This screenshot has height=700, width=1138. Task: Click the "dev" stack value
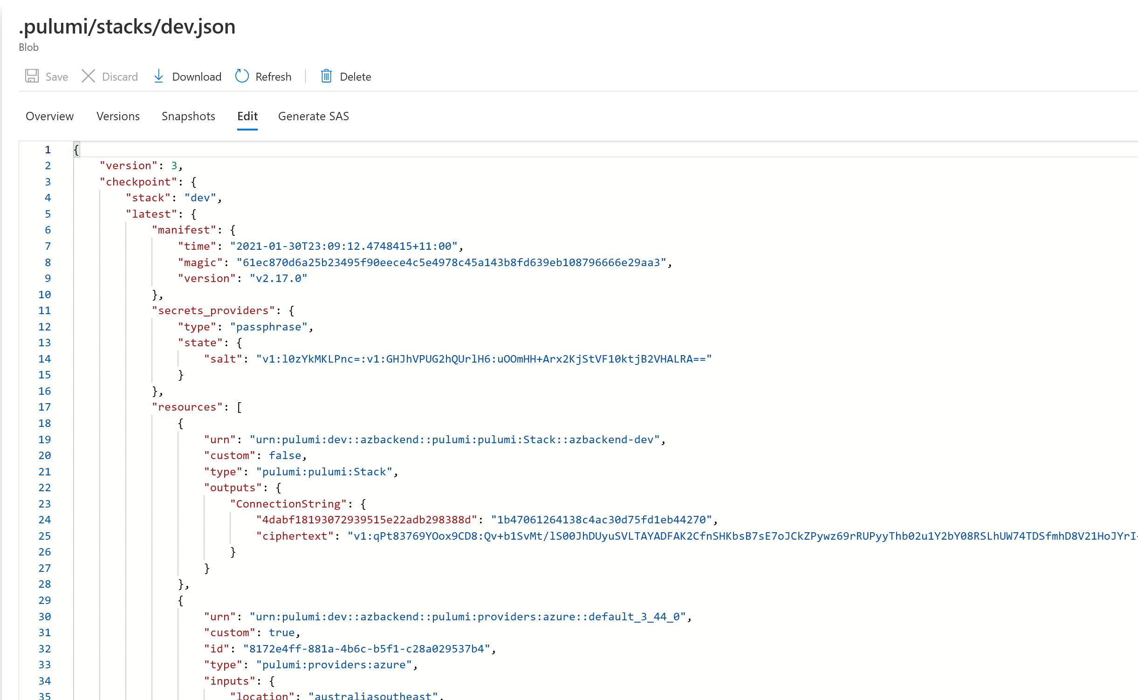click(200, 198)
